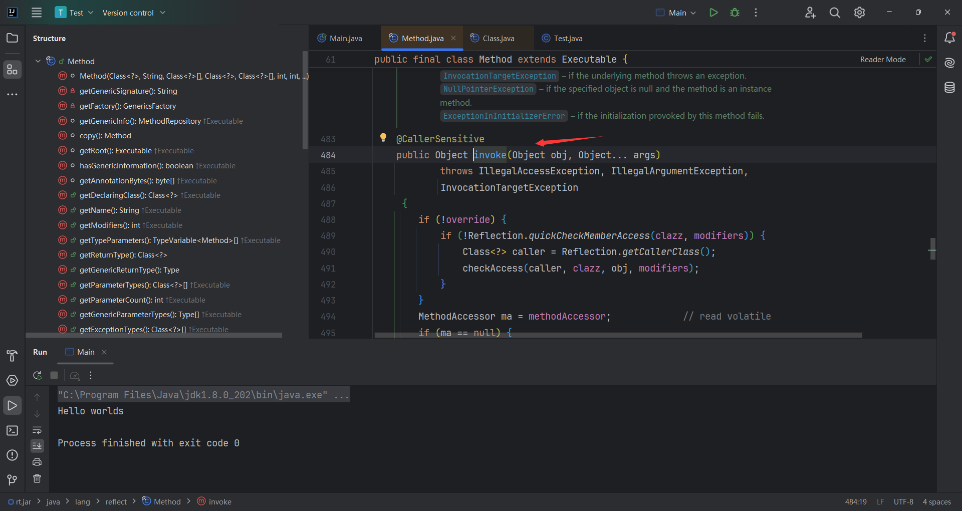Open AI Assistant spiral icon
This screenshot has height=511, width=962.
click(949, 63)
